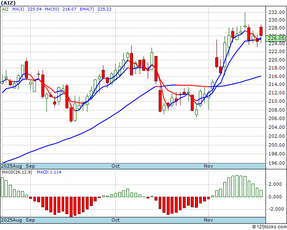Click the 212.00 price axis label

276,93
